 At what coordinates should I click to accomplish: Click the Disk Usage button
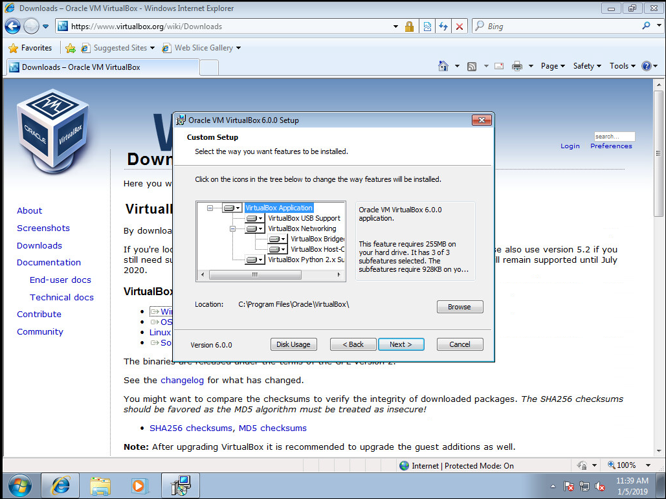pos(293,344)
